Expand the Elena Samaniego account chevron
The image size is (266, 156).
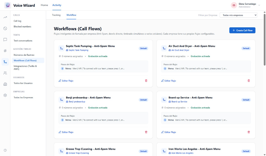pos(259,5)
